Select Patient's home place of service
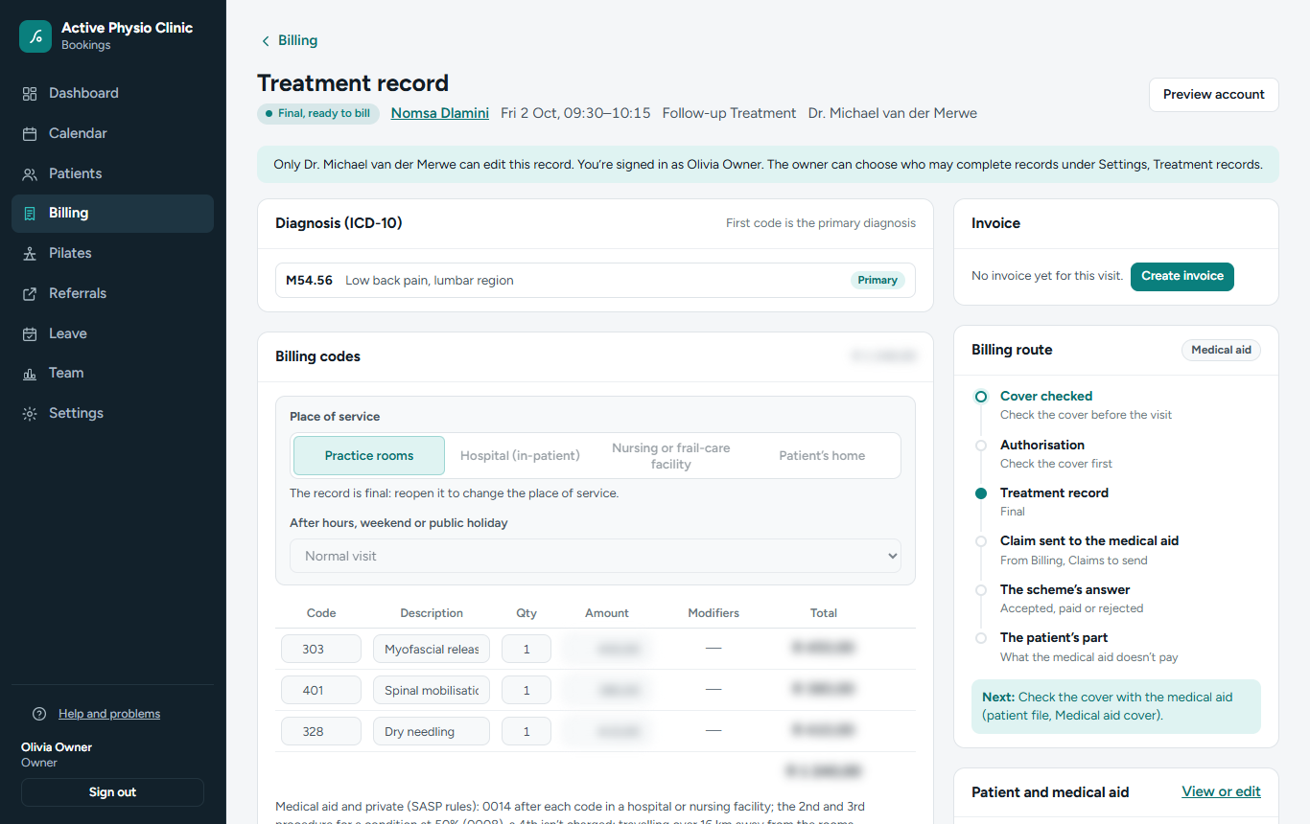Screen dimensions: 1310x824 point(822,456)
